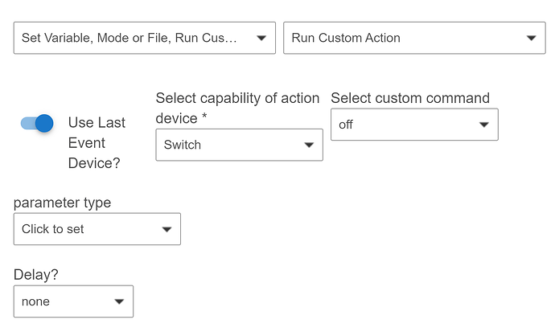
Task: Click the arrow icon beside 'Set Variable, Mode or File'
Action: (x=261, y=39)
